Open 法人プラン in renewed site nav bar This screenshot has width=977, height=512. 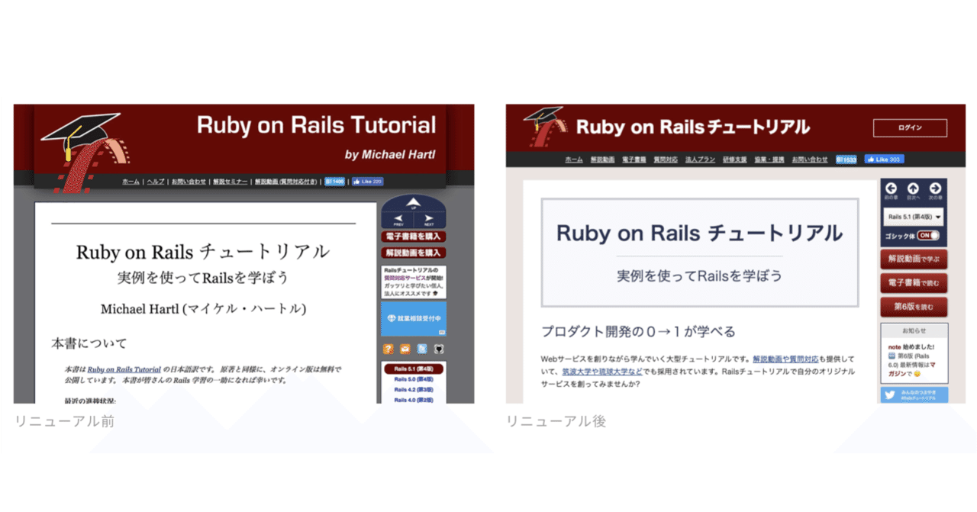(x=700, y=159)
